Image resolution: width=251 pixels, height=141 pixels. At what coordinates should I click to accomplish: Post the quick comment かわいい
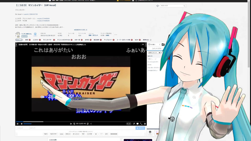pyautogui.click(x=68, y=134)
